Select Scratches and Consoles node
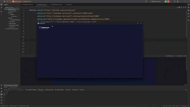 (x=12, y=29)
